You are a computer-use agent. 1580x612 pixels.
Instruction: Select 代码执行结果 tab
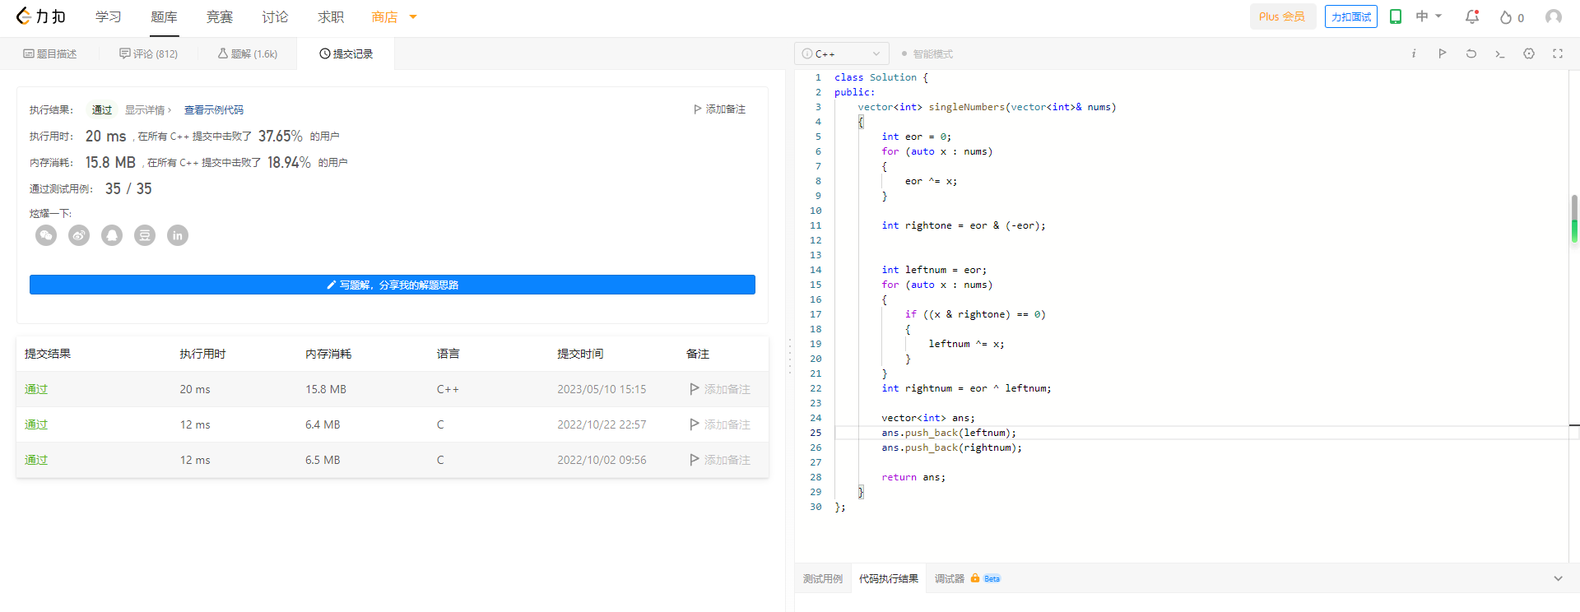(889, 578)
